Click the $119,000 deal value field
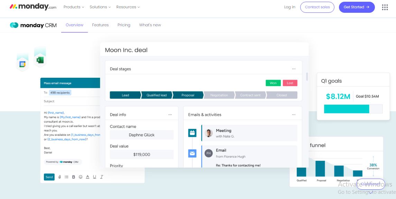The height and width of the screenshot is (199, 396). point(142,154)
